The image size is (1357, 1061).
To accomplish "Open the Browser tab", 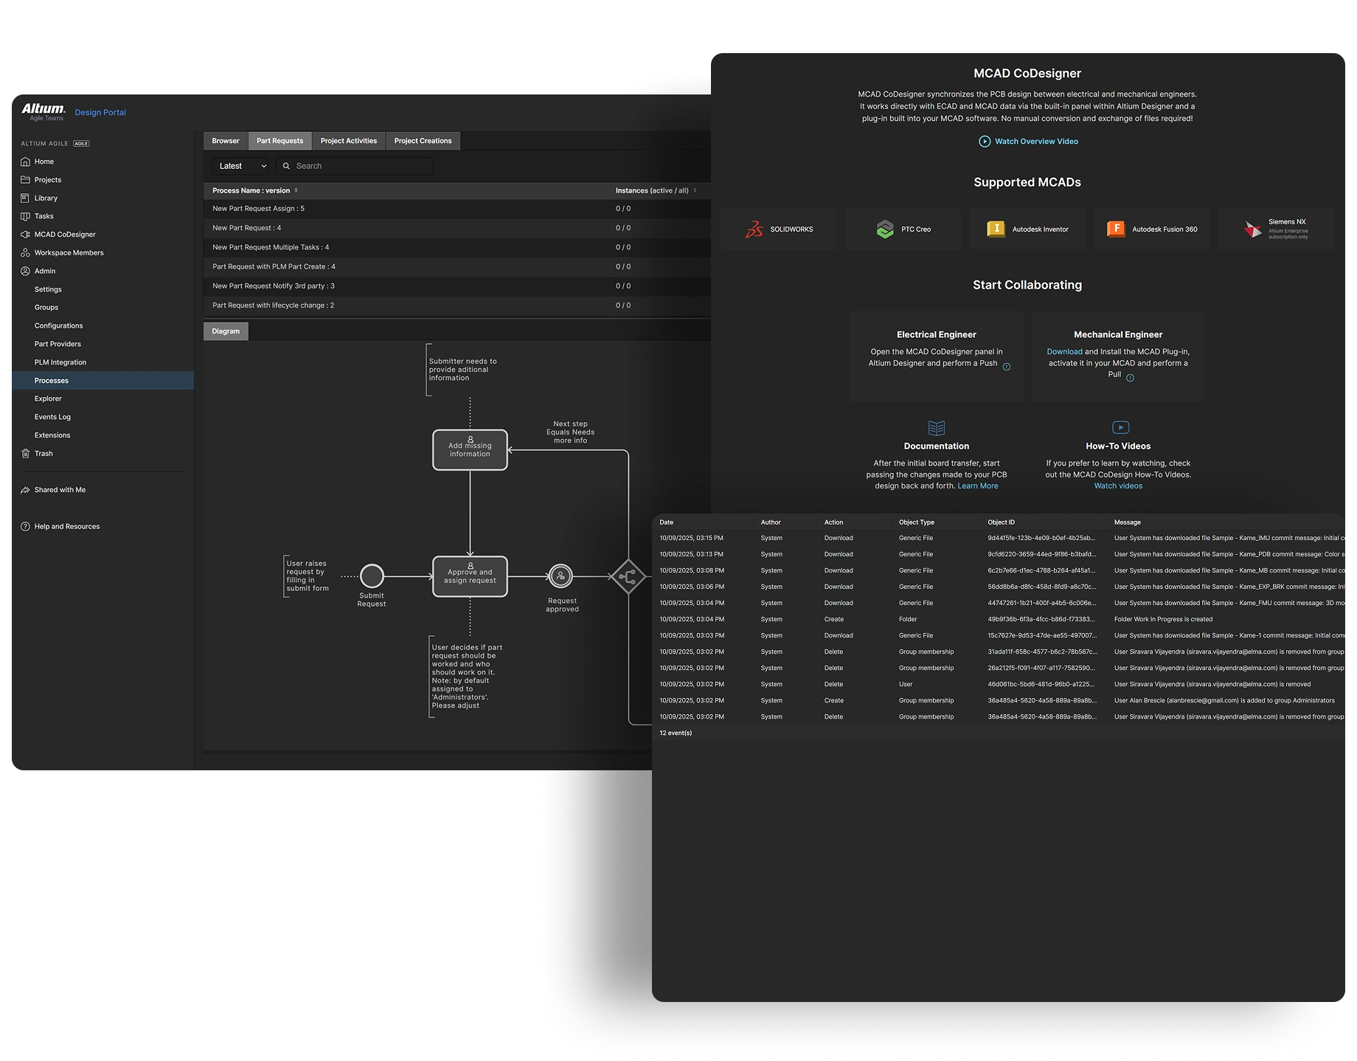I will 225,141.
